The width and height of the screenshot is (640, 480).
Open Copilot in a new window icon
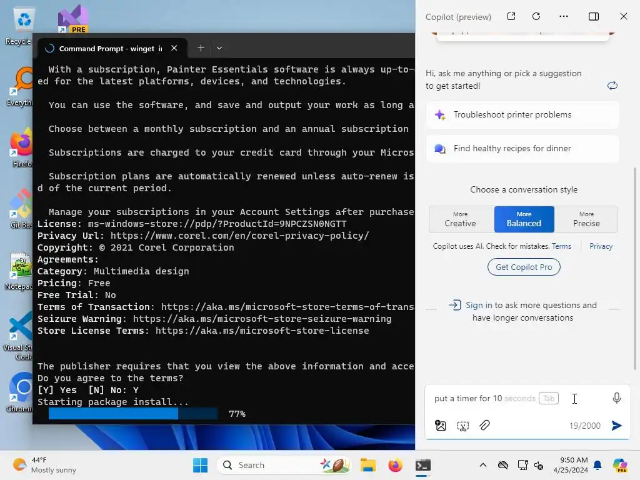[x=511, y=16]
